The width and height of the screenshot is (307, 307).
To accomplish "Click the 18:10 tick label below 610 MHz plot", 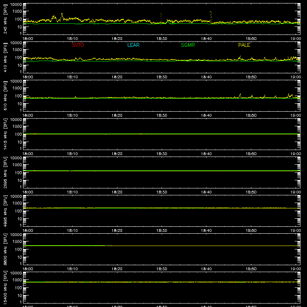I will click(x=72, y=116).
